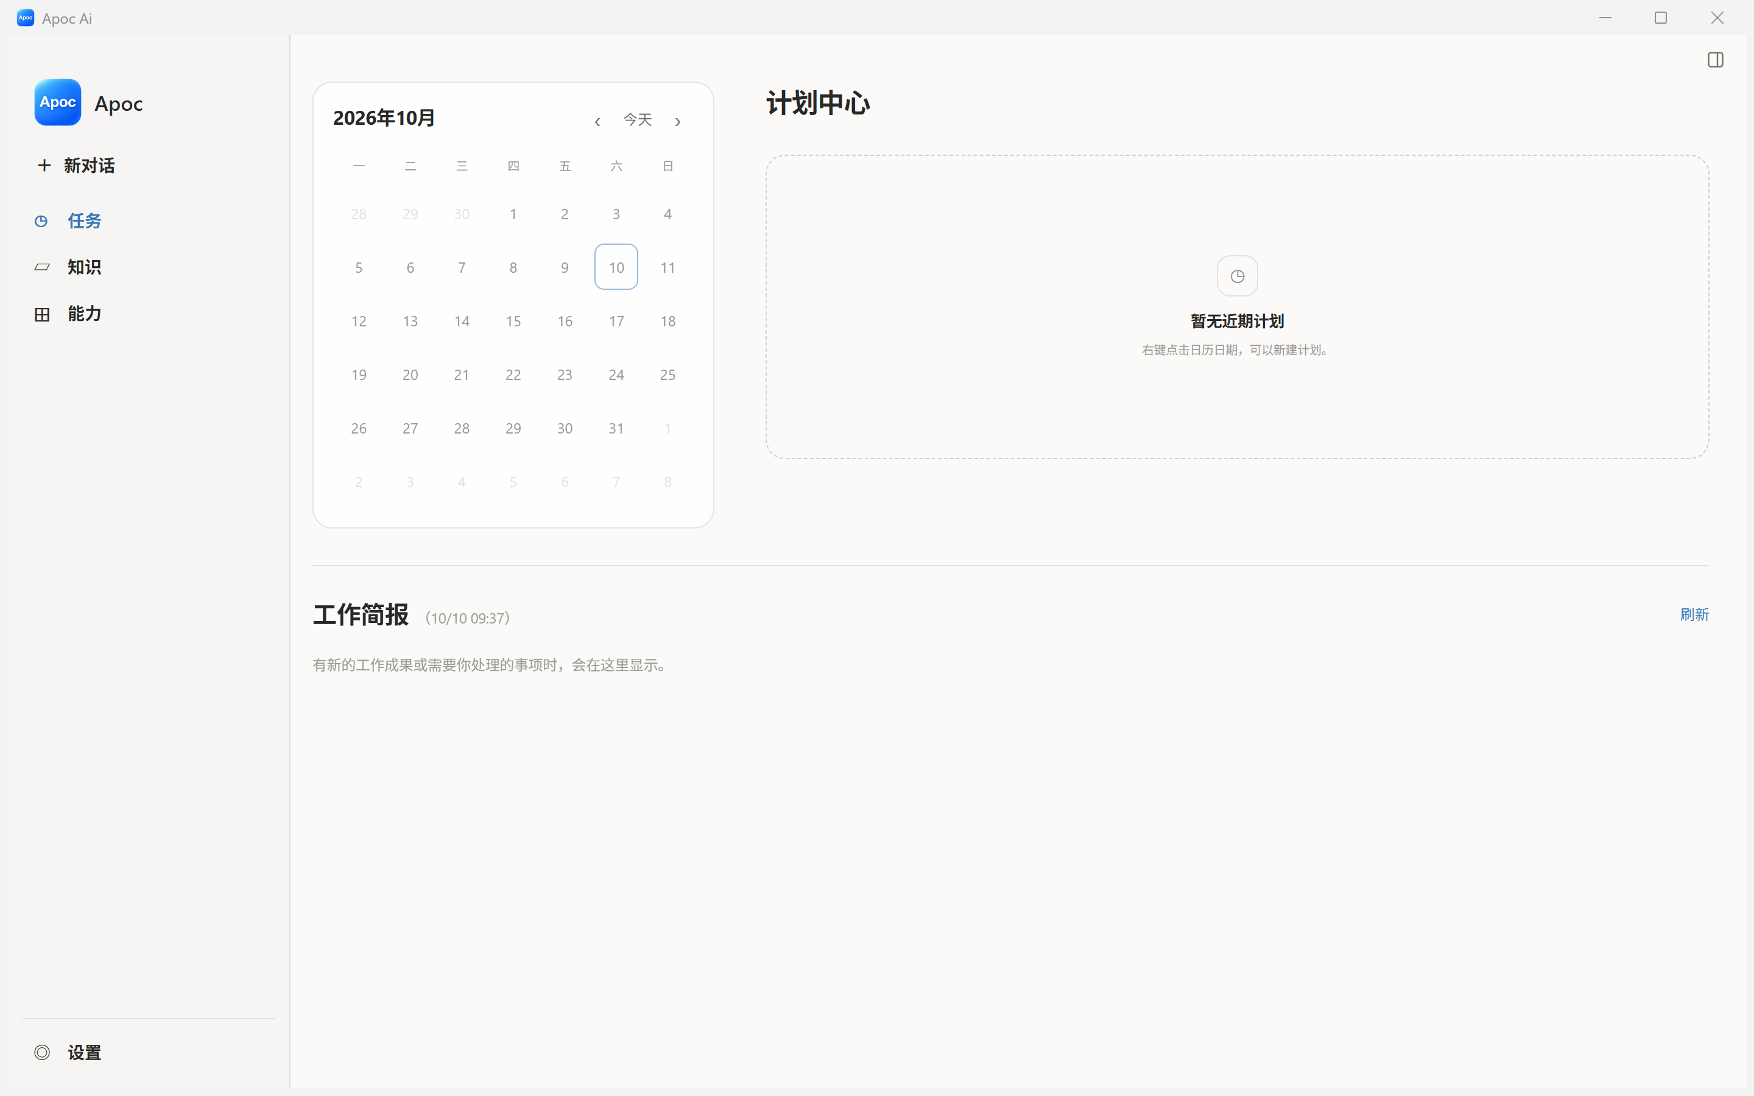
Task: Click the 六 weekday header
Action: click(616, 166)
